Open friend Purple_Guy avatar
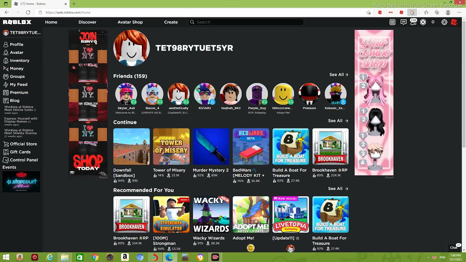466x262 pixels. (257, 94)
